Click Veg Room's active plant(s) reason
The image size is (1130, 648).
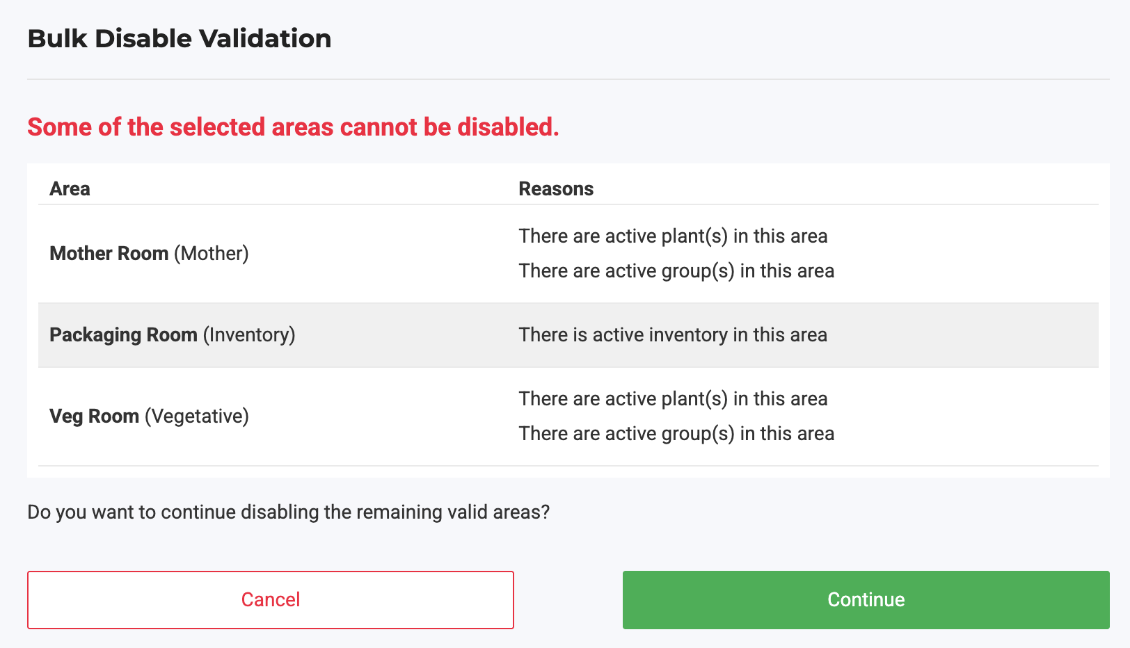pos(673,399)
